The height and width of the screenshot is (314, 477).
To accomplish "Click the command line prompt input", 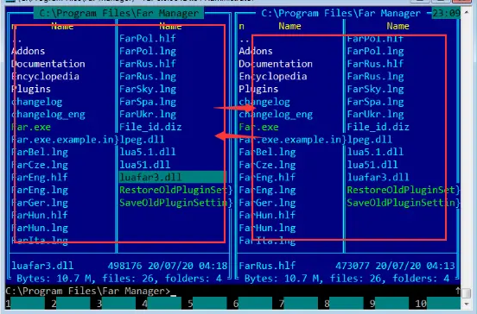I will pyautogui.click(x=232, y=291).
